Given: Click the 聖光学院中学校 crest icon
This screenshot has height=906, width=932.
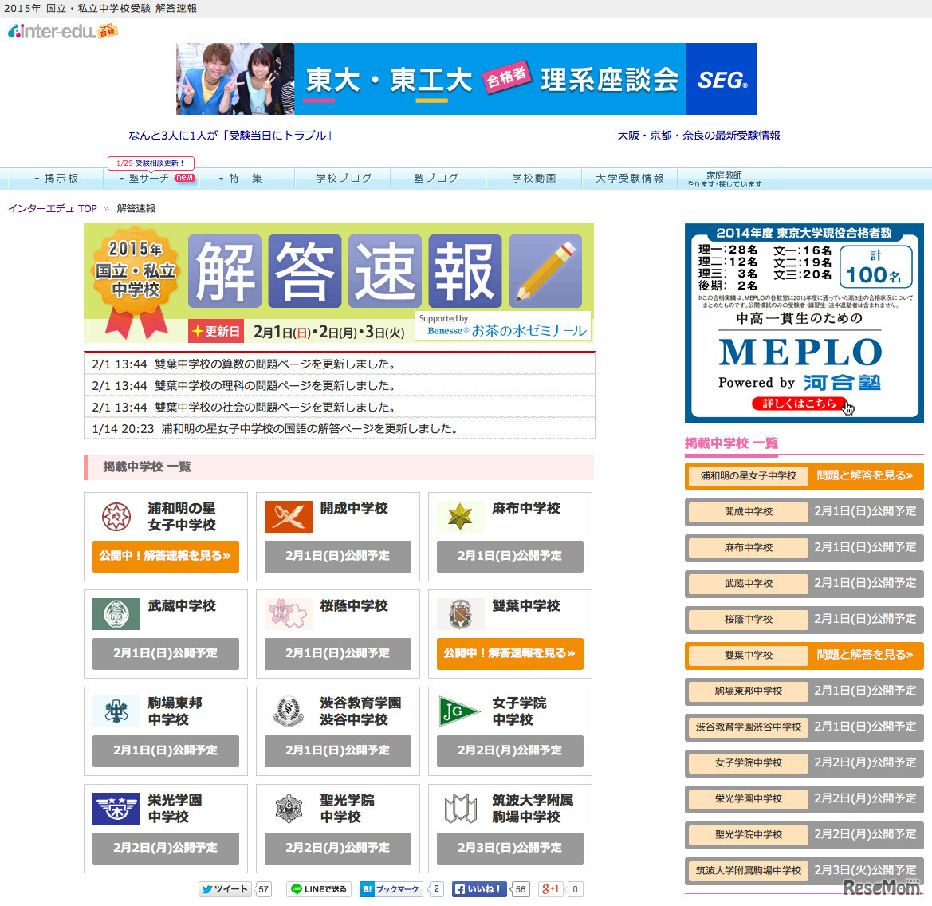Looking at the screenshot, I should (x=288, y=809).
